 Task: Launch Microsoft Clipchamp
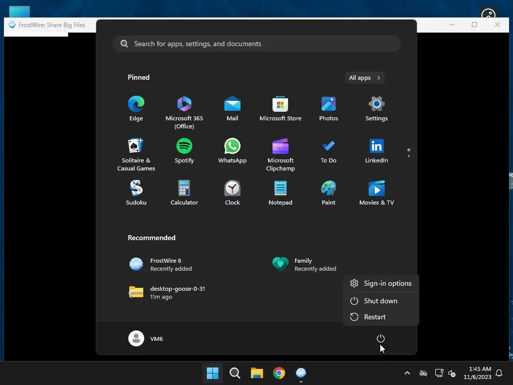[281, 155]
